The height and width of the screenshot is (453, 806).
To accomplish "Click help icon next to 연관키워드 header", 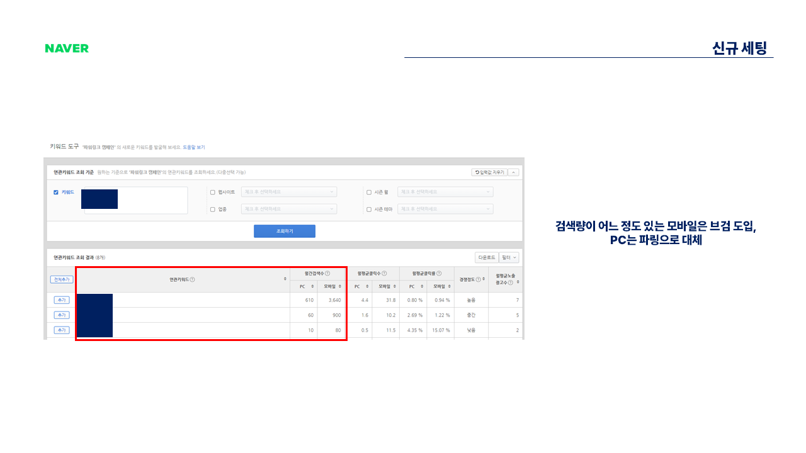I will coord(192,279).
